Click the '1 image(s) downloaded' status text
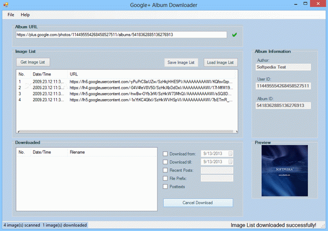The width and height of the screenshot is (328, 231). pos(65,225)
